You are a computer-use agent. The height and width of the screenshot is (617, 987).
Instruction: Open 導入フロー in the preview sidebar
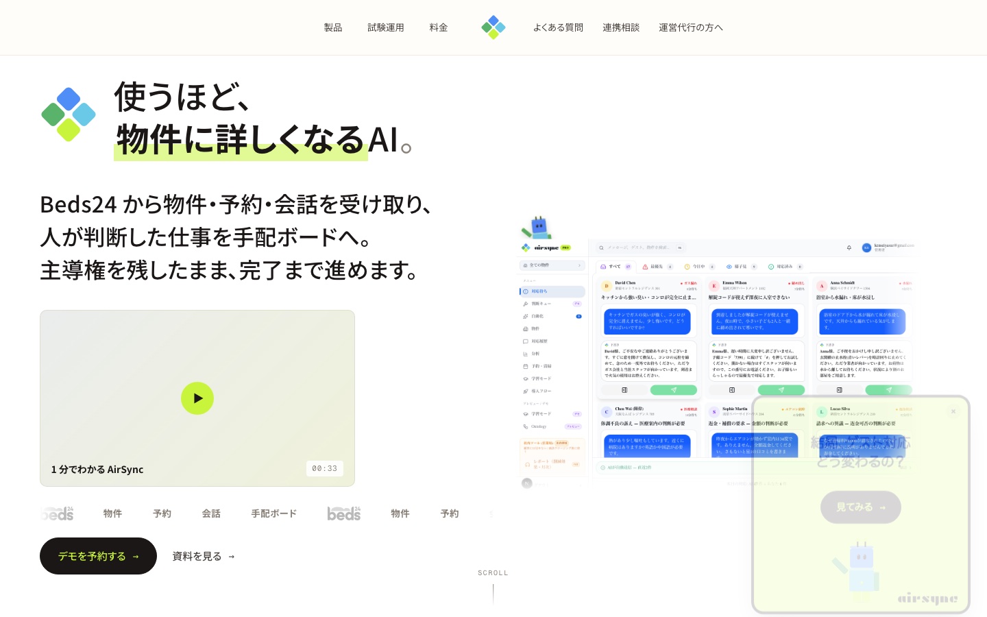coord(552,391)
